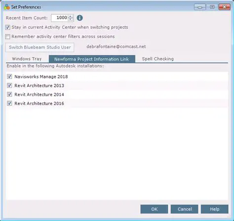This screenshot has height=221, width=234.
Task: Open Help for Set Preferences
Action: click(215, 209)
